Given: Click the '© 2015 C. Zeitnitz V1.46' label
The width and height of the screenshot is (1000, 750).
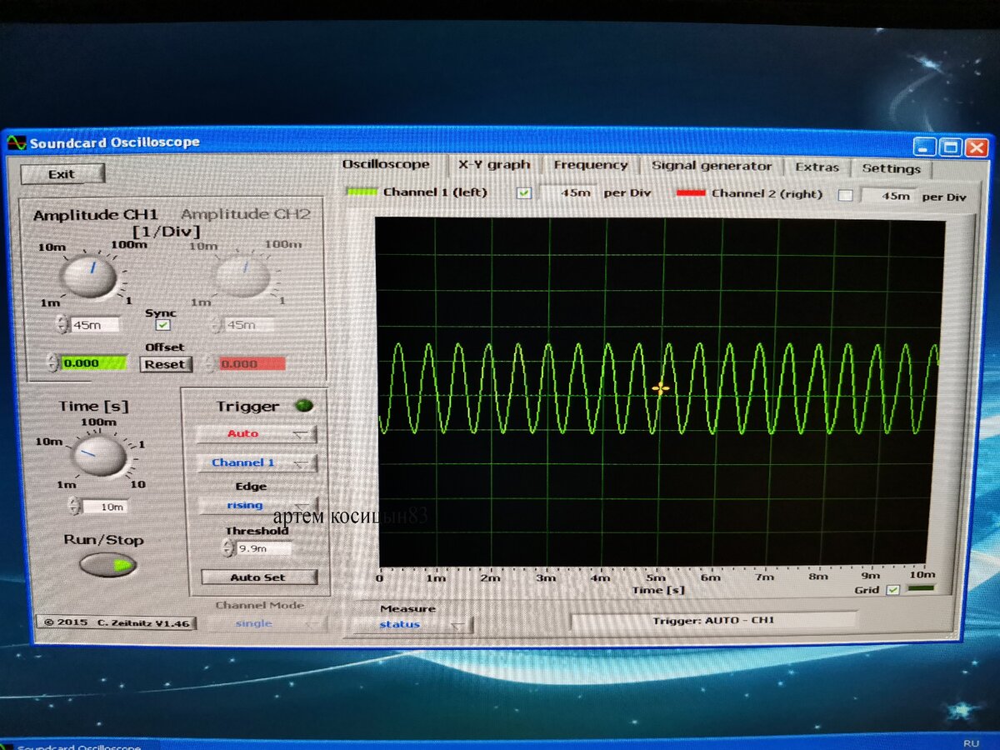Looking at the screenshot, I should click(117, 622).
